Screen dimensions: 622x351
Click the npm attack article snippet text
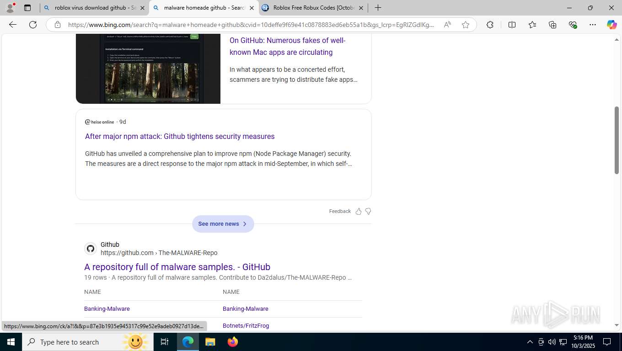click(219, 159)
